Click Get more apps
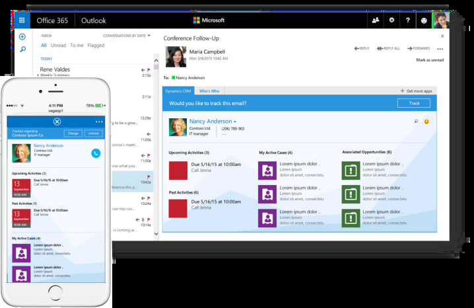This screenshot has width=474, height=308. tap(417, 91)
